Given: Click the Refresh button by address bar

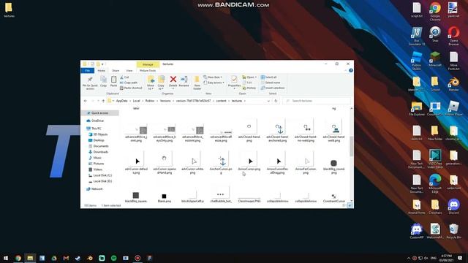Looking at the screenshot, I should tap(276, 101).
